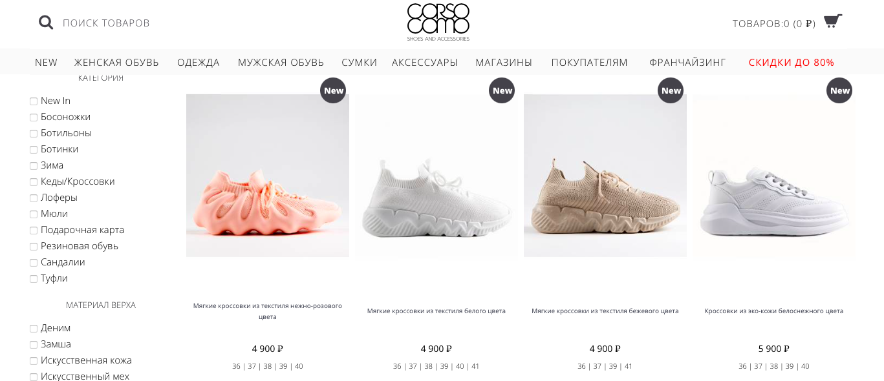Tick the Замша material checkbox
The image size is (884, 381).
tap(34, 345)
